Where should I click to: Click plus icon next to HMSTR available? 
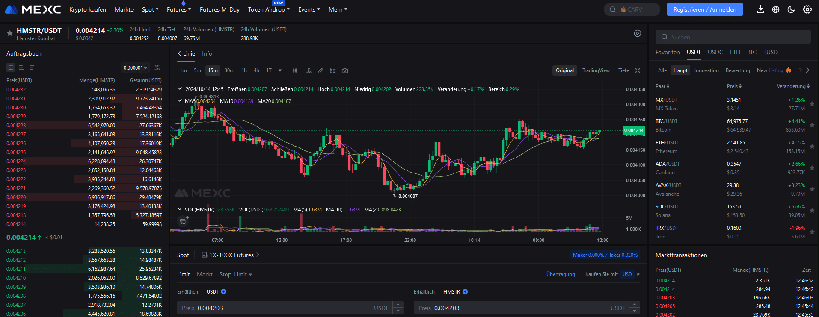[x=465, y=291]
